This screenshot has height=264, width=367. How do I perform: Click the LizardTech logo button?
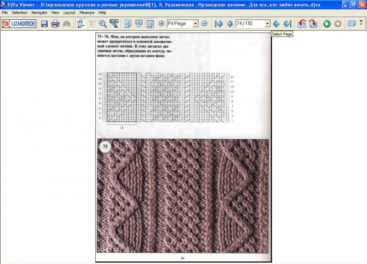pos(19,24)
